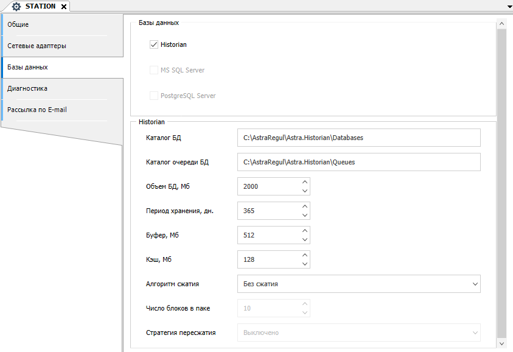Image resolution: width=513 pixels, height=352 pixels.
Task: Close the STATION tab
Action: 64,7
